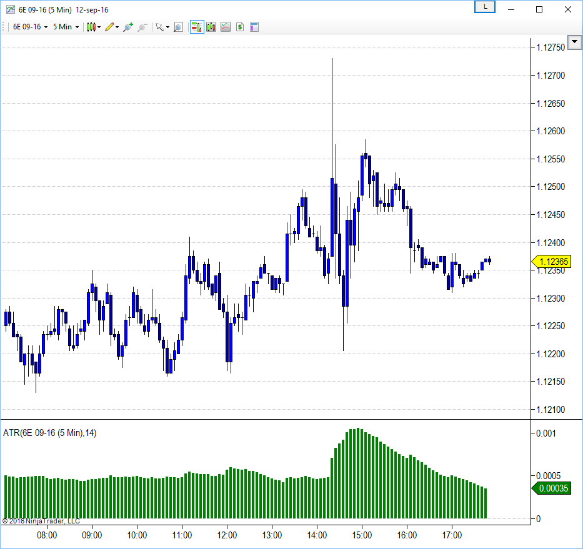Select the ATR(6E 09-16 (5 Min),14) indicator label
This screenshot has height=549, width=583.
50,433
